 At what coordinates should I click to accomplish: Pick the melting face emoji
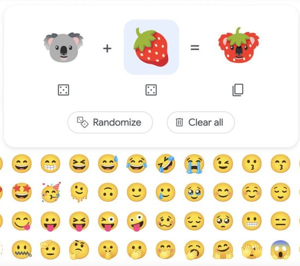pos(79,192)
